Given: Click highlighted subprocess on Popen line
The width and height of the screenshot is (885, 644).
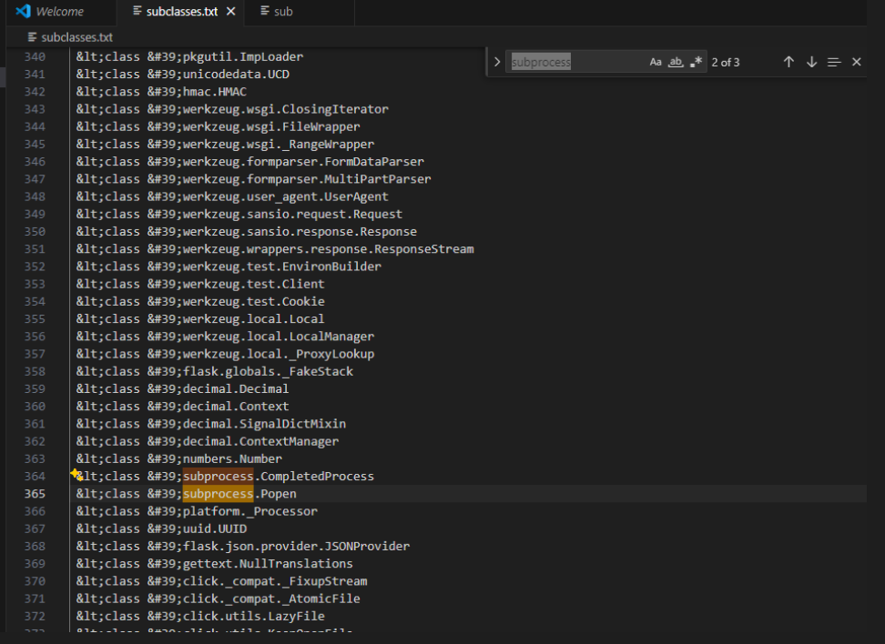Looking at the screenshot, I should [218, 494].
